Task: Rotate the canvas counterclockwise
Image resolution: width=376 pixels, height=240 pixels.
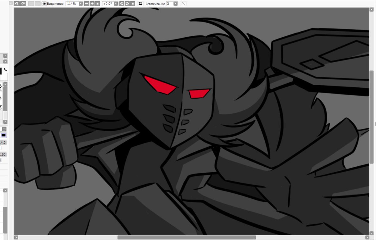Action: (122, 3)
